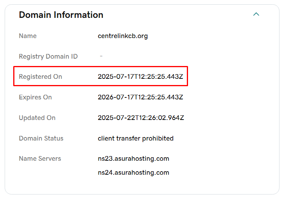Image resolution: width=283 pixels, height=198 pixels.
Task: Click the ns24.asurahosting.com name server
Action: pyautogui.click(x=134, y=173)
